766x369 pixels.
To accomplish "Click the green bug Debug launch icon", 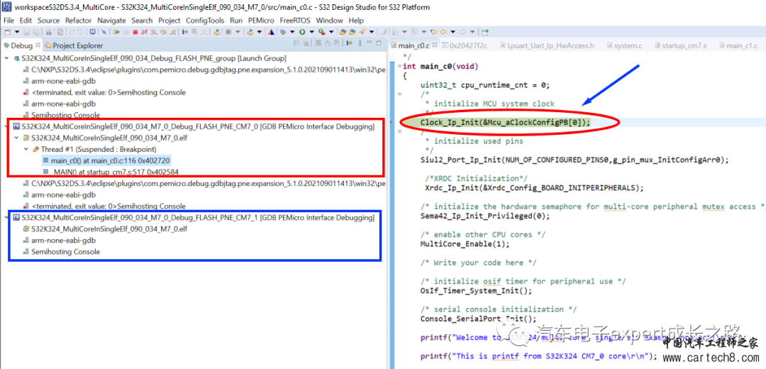I will (x=283, y=32).
